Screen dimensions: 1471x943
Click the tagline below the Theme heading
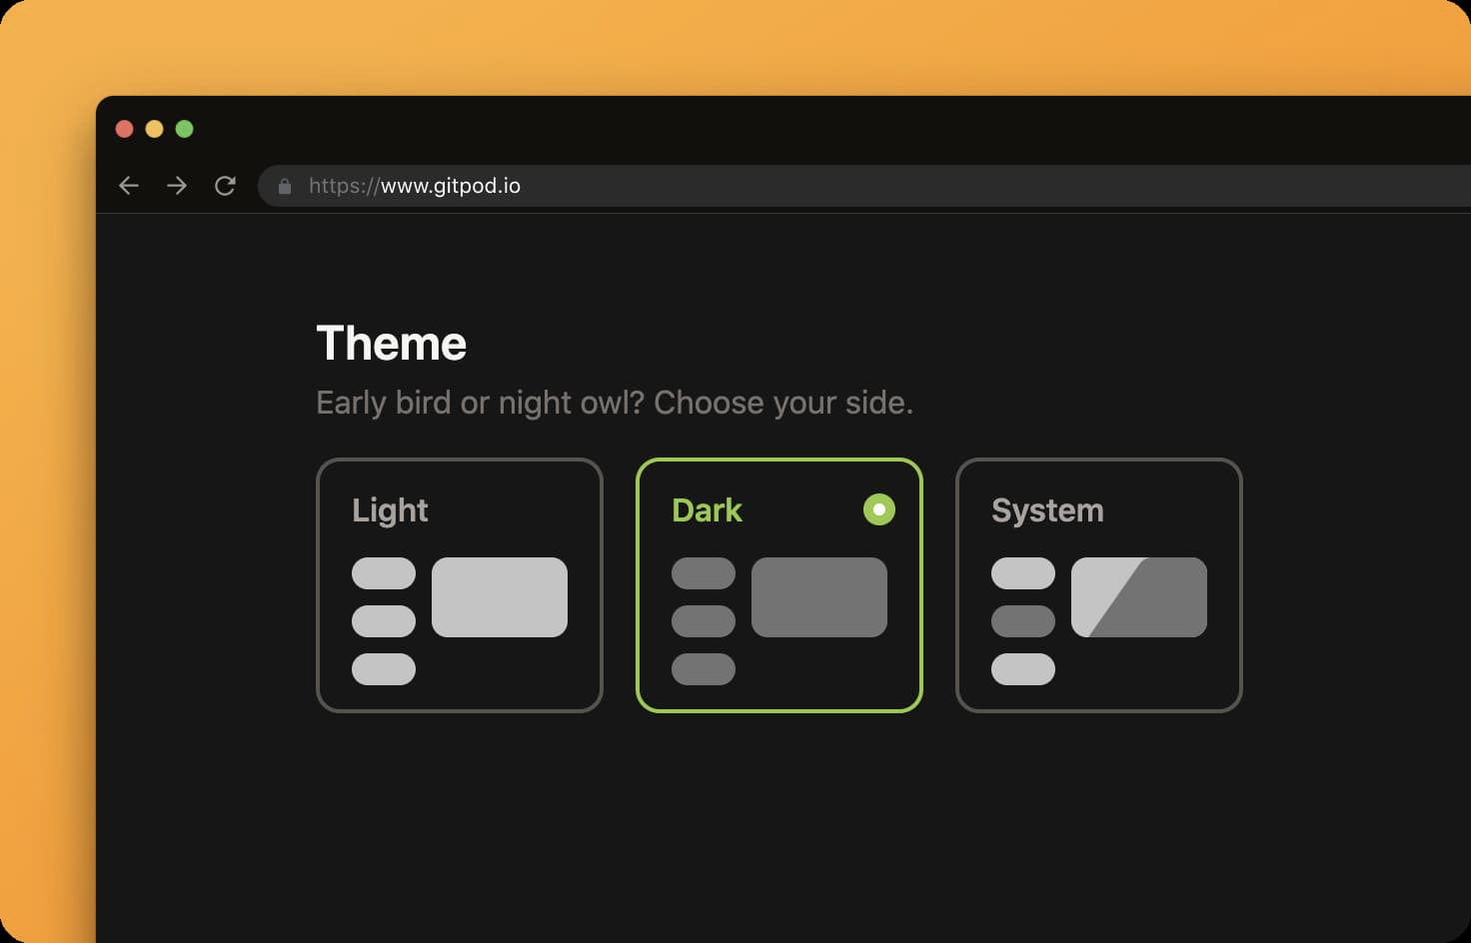[x=616, y=403]
